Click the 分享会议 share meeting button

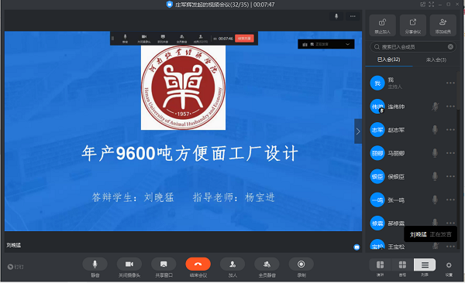point(413,26)
